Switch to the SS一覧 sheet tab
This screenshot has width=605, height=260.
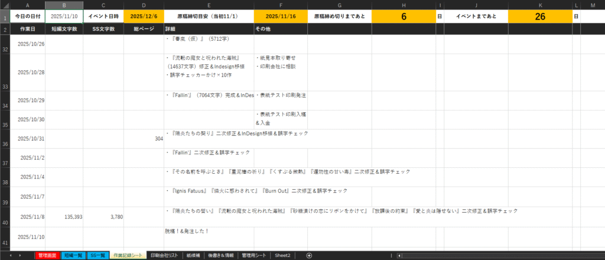[97, 255]
